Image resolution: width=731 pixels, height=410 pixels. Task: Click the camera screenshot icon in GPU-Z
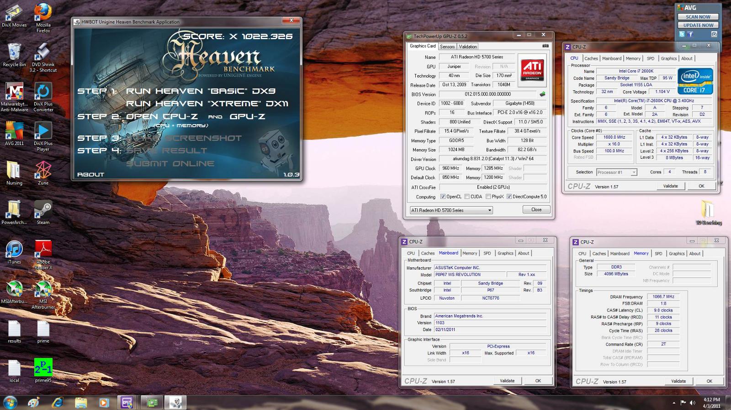546,46
